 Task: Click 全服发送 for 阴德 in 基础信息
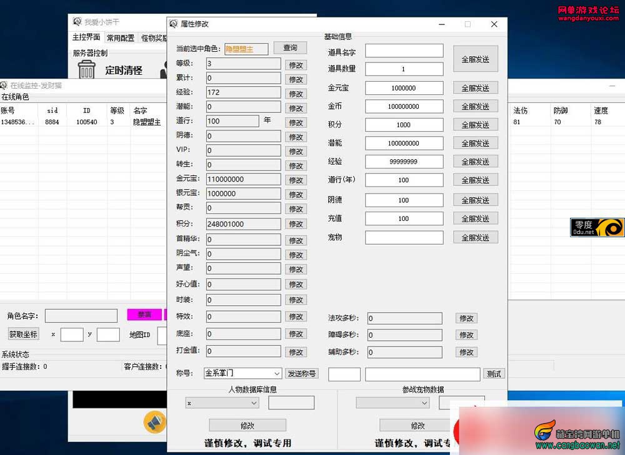[475, 200]
